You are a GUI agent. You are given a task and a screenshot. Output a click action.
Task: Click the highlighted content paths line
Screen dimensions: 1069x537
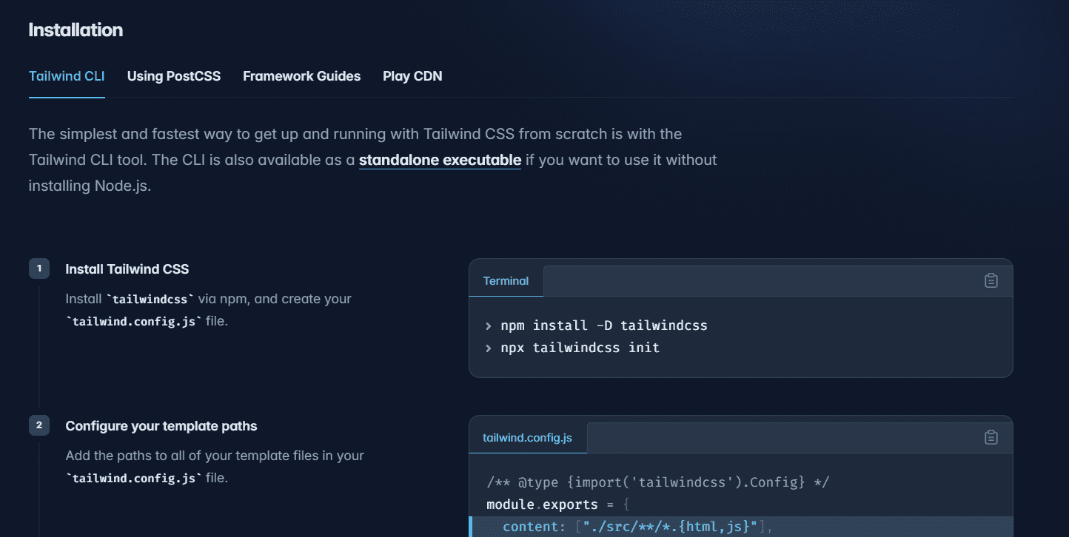coord(741,527)
